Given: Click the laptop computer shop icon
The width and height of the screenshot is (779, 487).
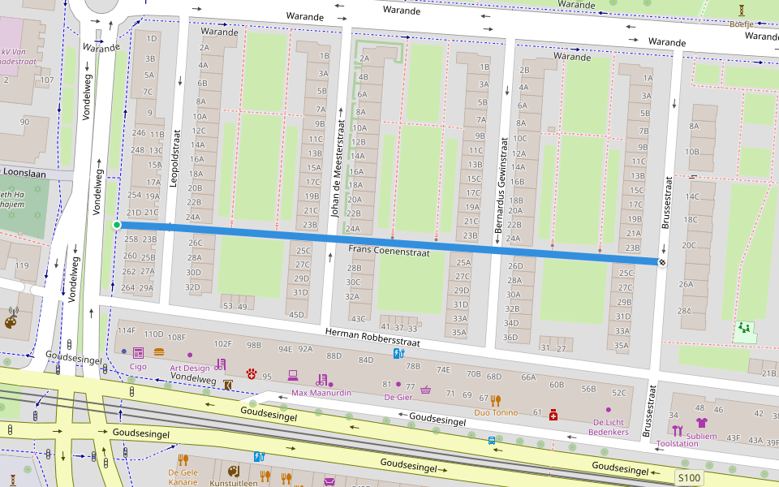Looking at the screenshot, I should (293, 375).
